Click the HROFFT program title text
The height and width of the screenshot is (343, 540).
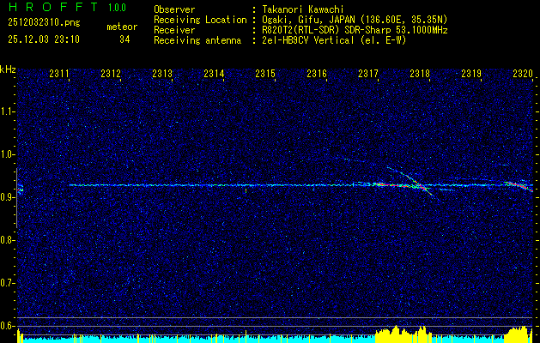point(54,7)
